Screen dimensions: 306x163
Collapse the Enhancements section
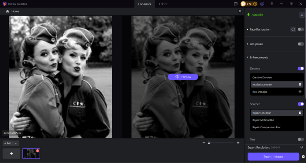[248, 58]
